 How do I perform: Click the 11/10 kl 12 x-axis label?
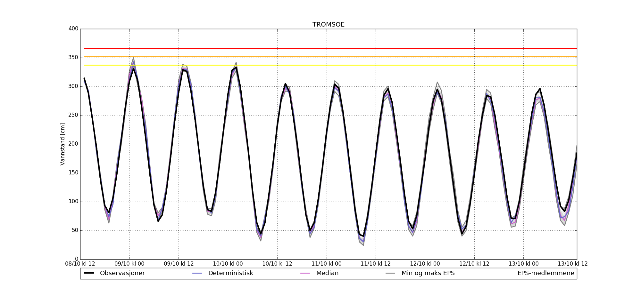376,264
